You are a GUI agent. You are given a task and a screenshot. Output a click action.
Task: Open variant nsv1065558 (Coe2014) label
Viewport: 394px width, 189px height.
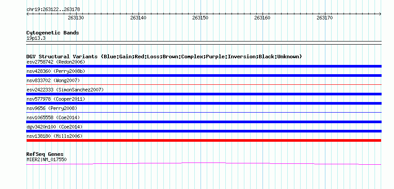pyautogui.click(x=53, y=117)
